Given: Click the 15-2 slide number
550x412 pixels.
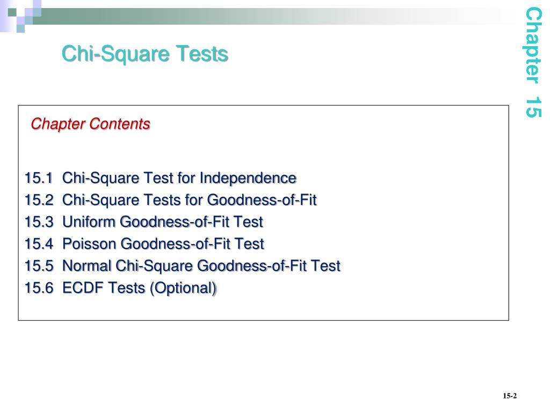Looking at the screenshot, I should (x=510, y=396).
